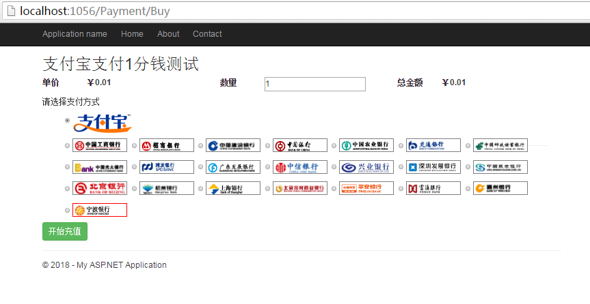
Task: Click the Minsheng 中国民生银行 logo
Action: 500,167
